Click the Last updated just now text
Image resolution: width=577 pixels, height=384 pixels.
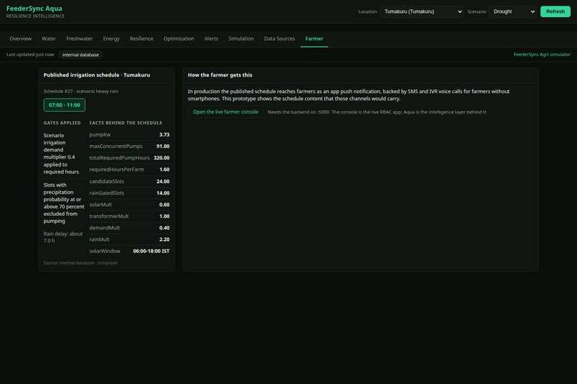(x=30, y=54)
